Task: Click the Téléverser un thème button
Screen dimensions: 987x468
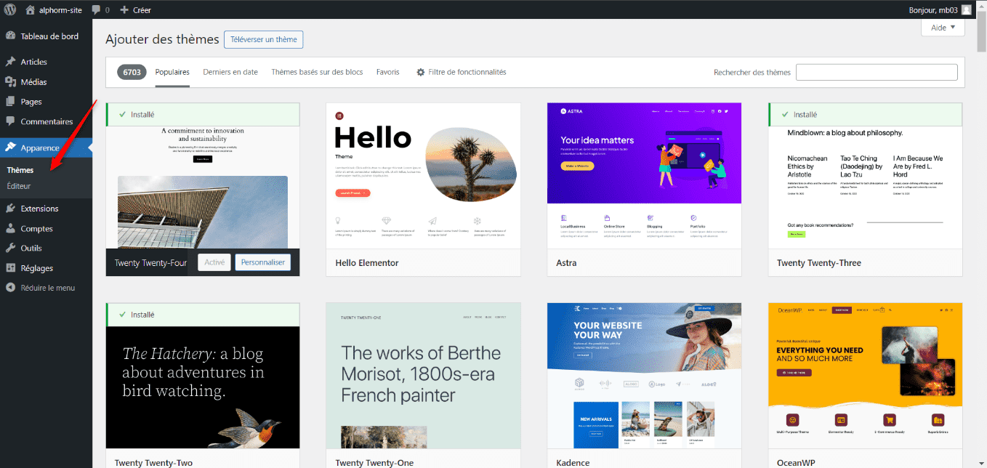Action: click(264, 39)
